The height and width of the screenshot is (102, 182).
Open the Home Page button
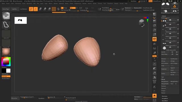click(6, 9)
